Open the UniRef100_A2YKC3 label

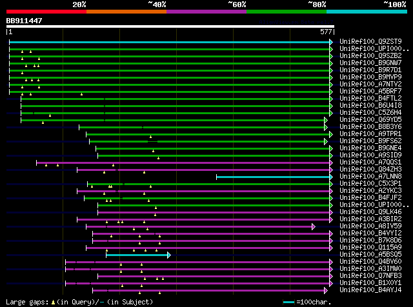point(370,191)
